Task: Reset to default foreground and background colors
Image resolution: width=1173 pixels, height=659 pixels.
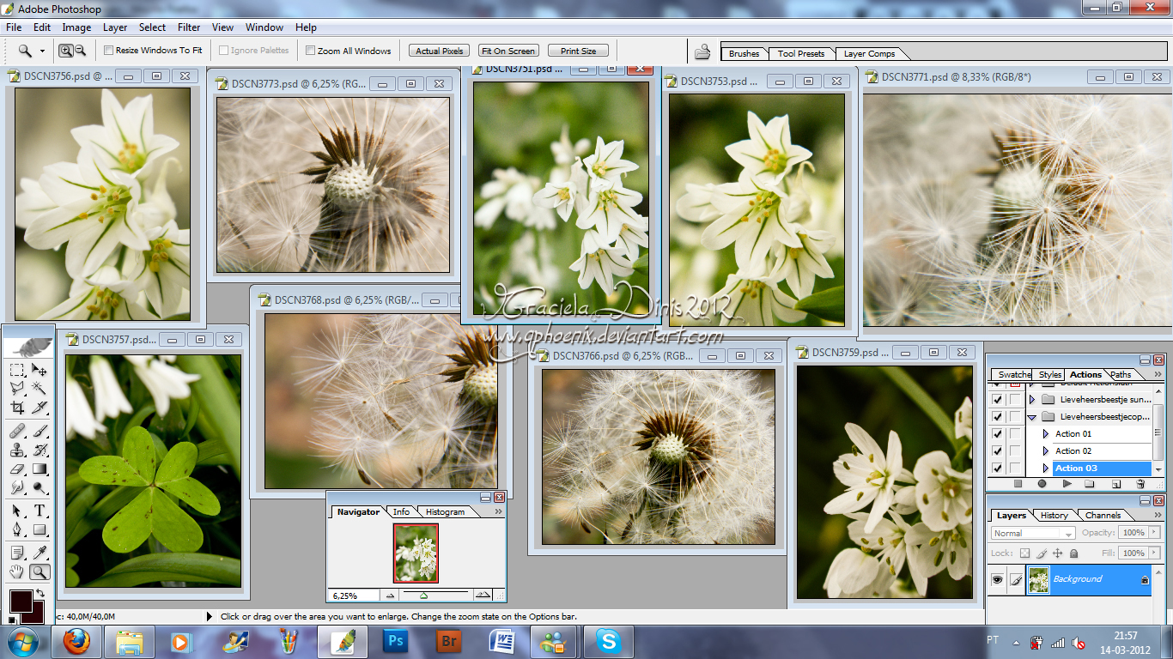Action: pos(13,619)
